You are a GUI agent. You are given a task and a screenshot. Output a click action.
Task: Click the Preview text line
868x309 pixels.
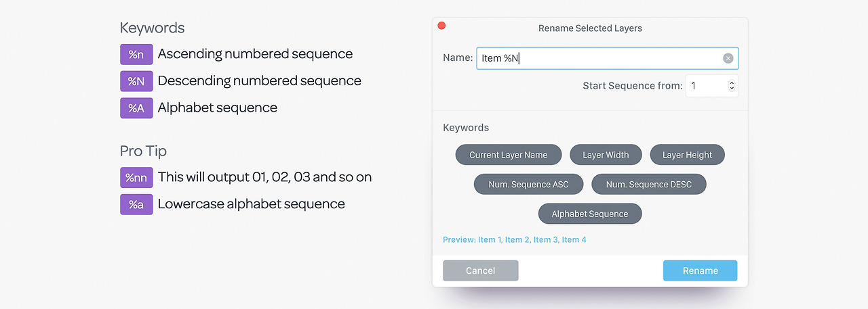coord(514,239)
